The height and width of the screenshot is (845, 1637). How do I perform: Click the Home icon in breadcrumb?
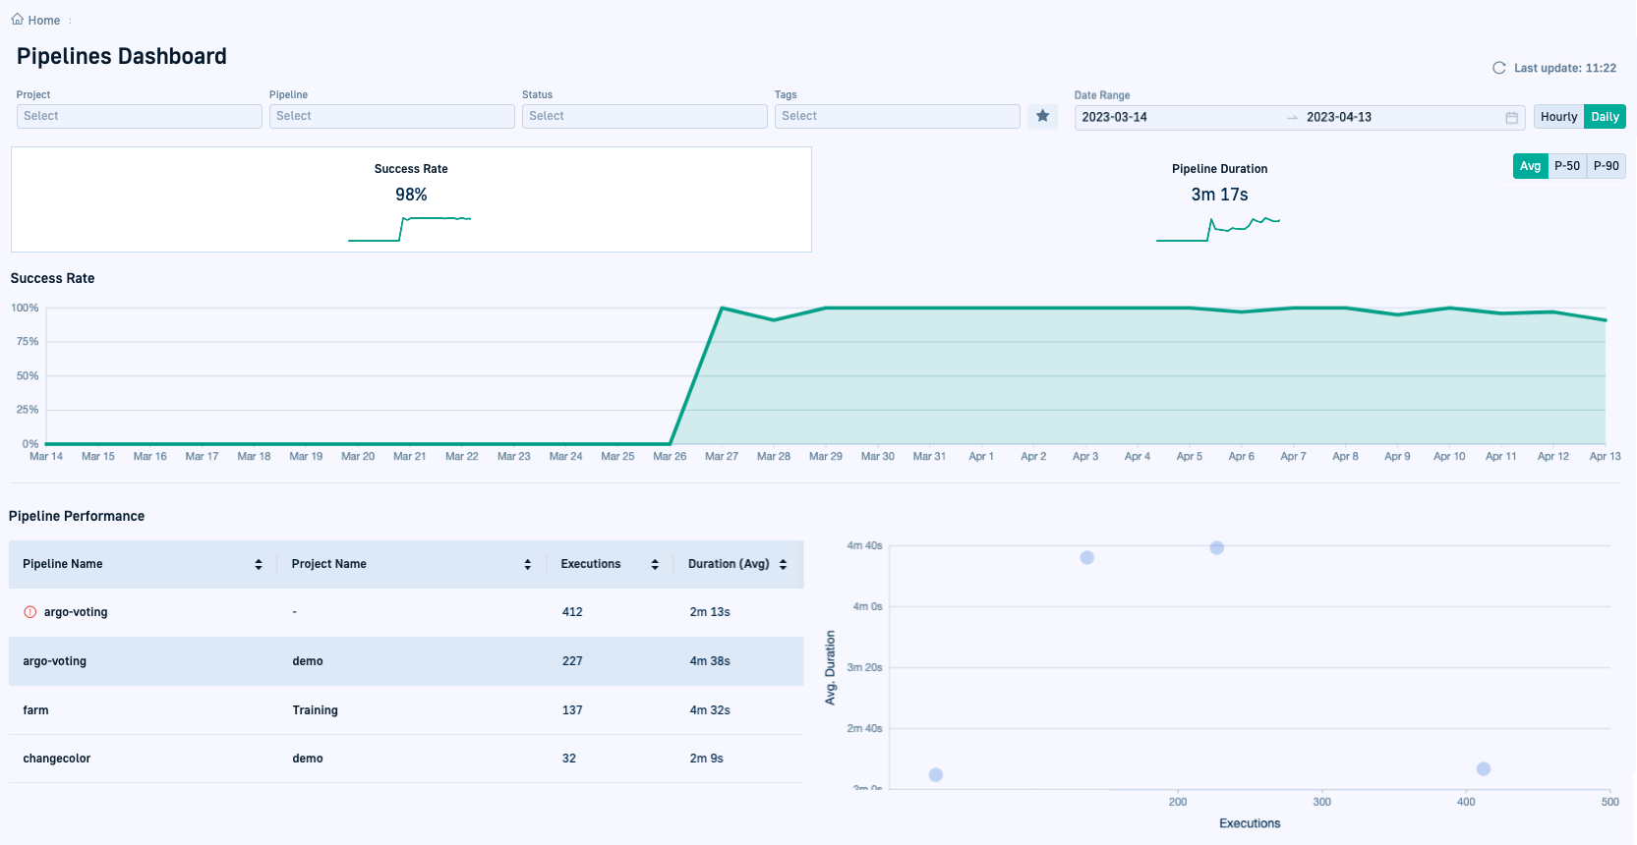[x=17, y=20]
